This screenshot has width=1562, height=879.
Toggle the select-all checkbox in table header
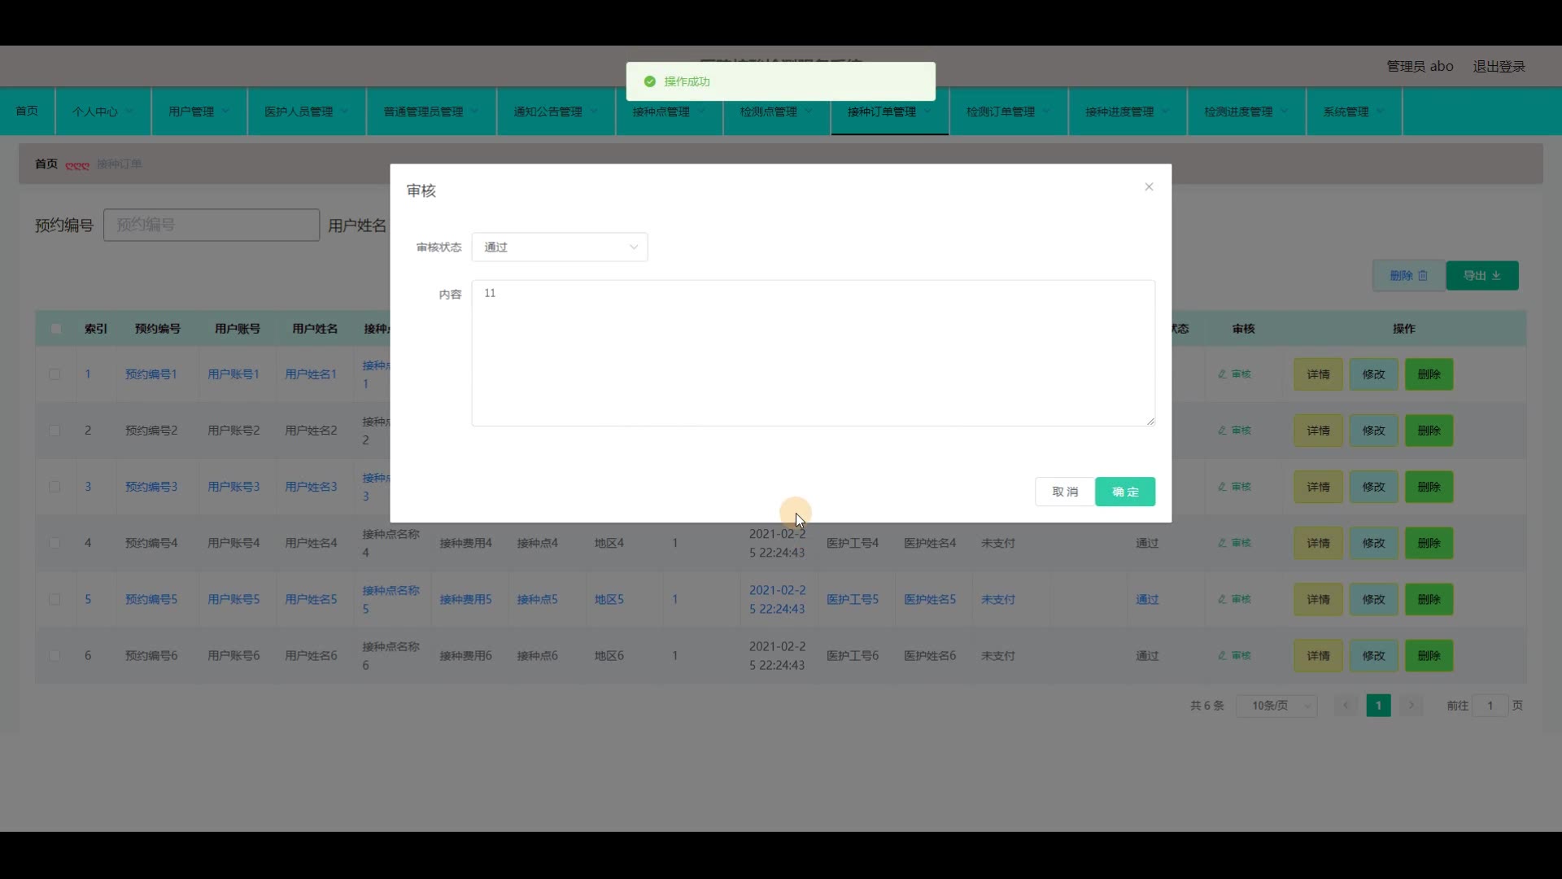pyautogui.click(x=55, y=329)
